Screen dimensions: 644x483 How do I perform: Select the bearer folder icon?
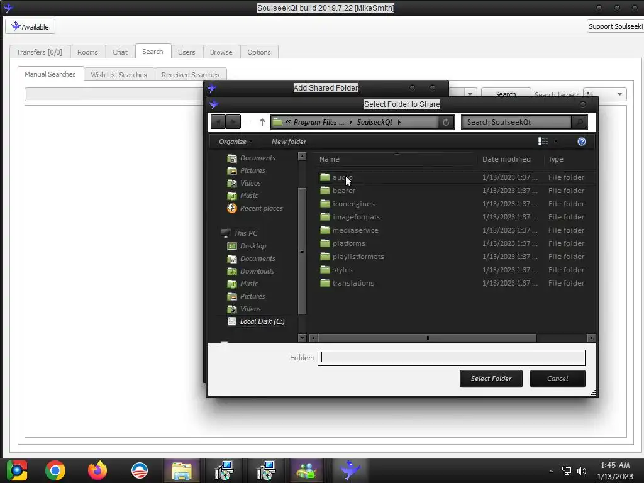(325, 191)
